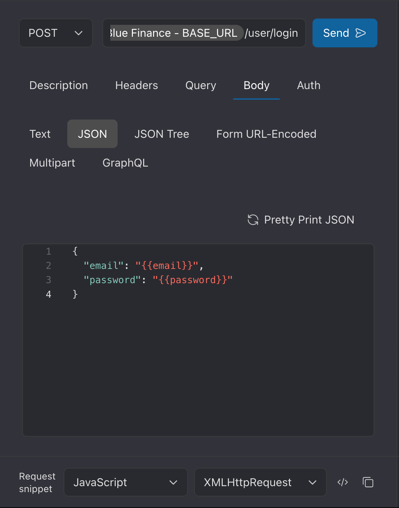The height and width of the screenshot is (508, 399).
Task: Select the Multipart body type
Action: pyautogui.click(x=52, y=163)
